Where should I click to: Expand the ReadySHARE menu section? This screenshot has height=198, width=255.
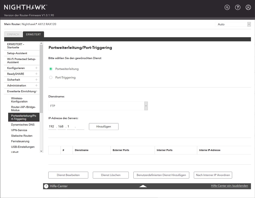pos(22,74)
